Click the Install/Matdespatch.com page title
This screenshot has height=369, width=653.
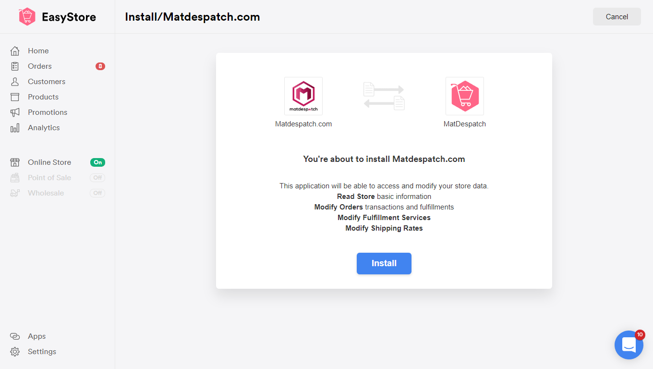(x=193, y=17)
